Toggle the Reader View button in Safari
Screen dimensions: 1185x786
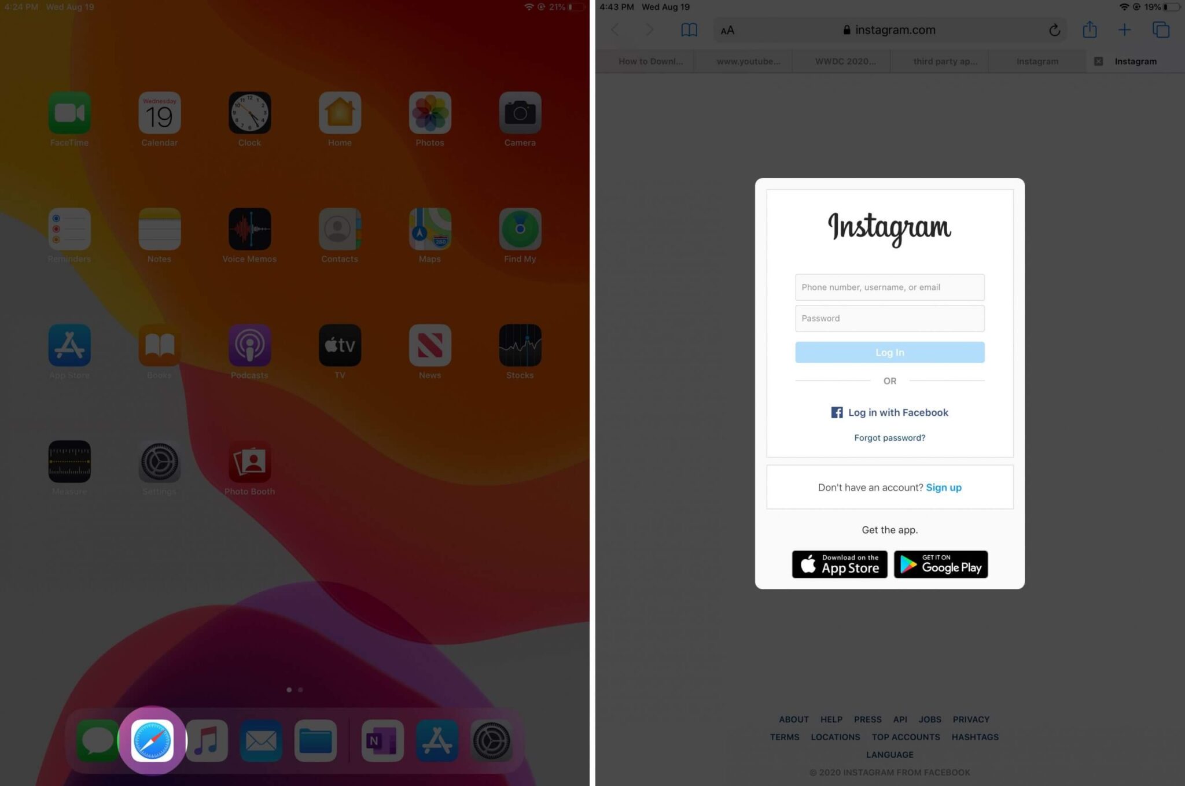pyautogui.click(x=726, y=29)
